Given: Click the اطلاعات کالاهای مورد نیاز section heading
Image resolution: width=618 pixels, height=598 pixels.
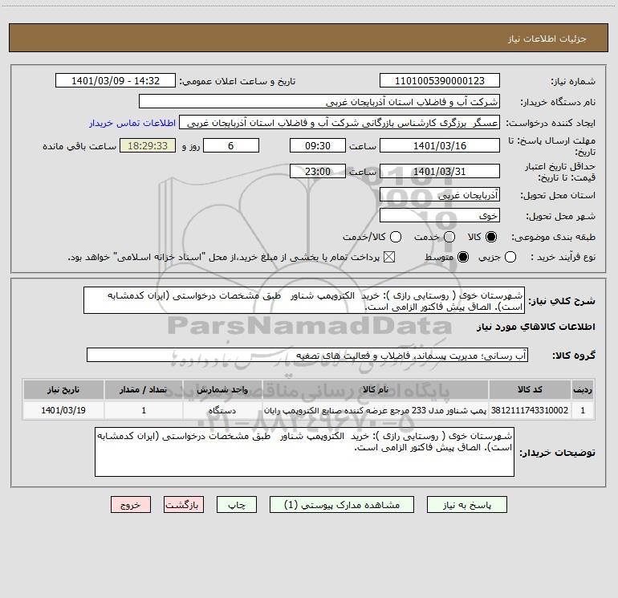Looking at the screenshot, I should tap(535, 327).
